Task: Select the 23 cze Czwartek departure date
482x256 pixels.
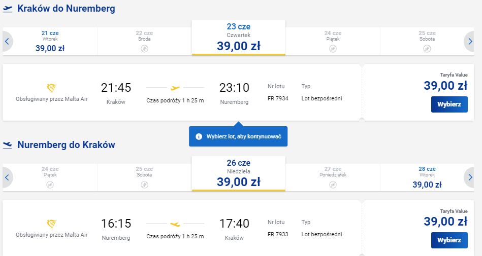Action: point(239,38)
